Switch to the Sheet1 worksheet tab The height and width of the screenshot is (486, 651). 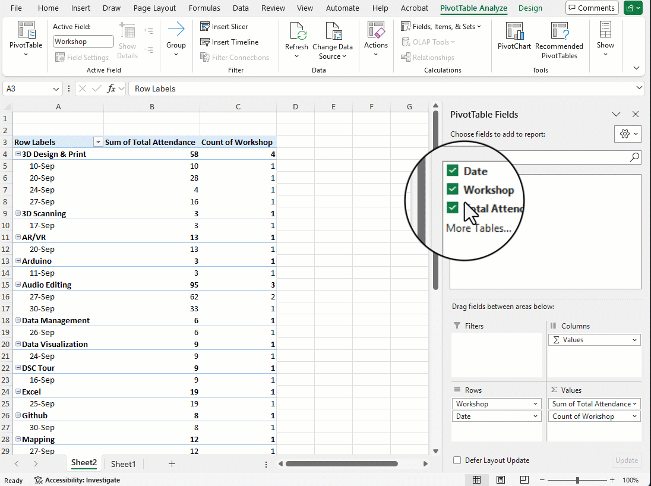[x=123, y=464]
